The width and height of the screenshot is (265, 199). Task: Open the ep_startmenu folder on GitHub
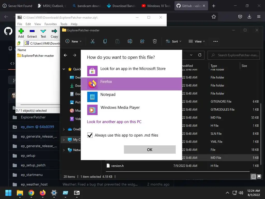32,175
